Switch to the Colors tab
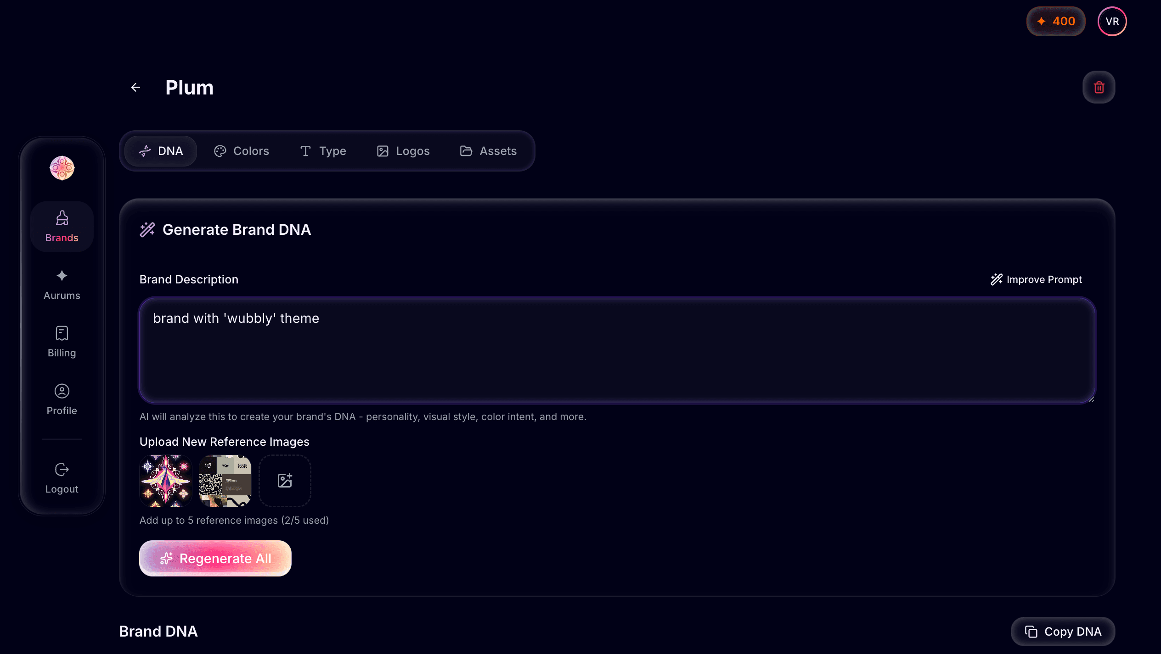Image resolution: width=1161 pixels, height=654 pixels. coord(242,151)
